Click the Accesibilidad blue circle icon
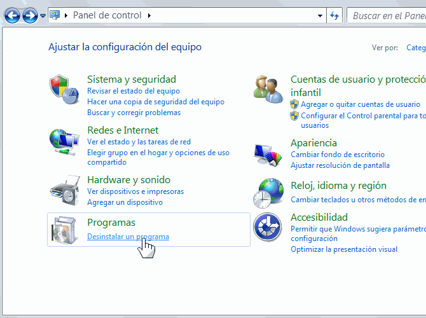Viewport: 426px width, 318px height. coord(268,228)
